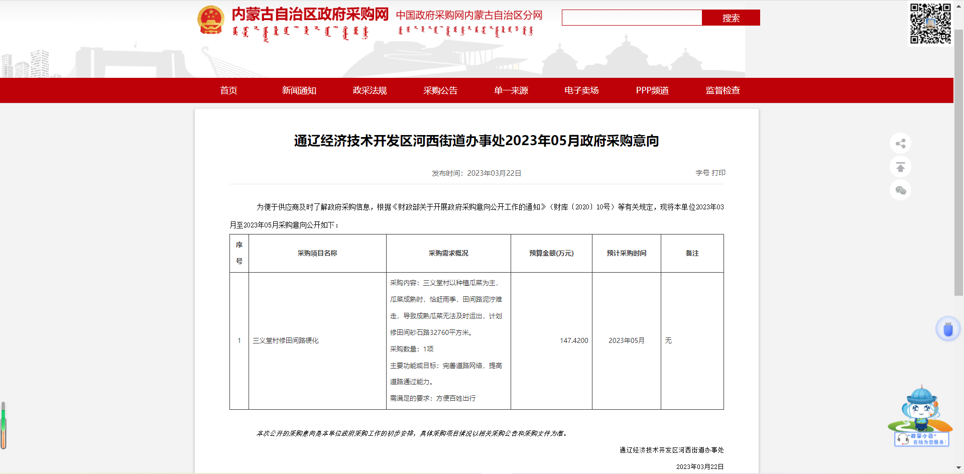Switch to the PPP频道 section
Image resolution: width=964 pixels, height=474 pixels.
(x=652, y=90)
